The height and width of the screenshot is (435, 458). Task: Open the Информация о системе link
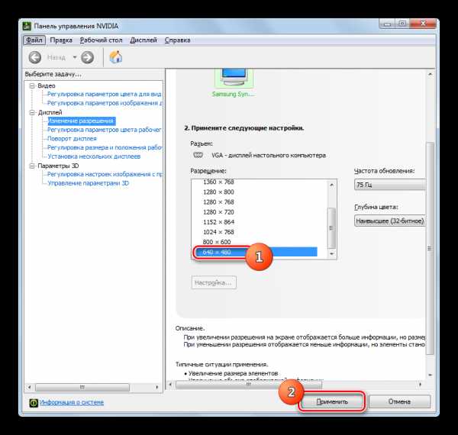(72, 403)
